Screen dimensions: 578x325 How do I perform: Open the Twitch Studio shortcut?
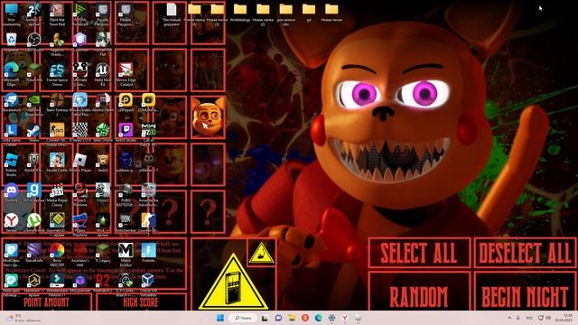(126, 130)
